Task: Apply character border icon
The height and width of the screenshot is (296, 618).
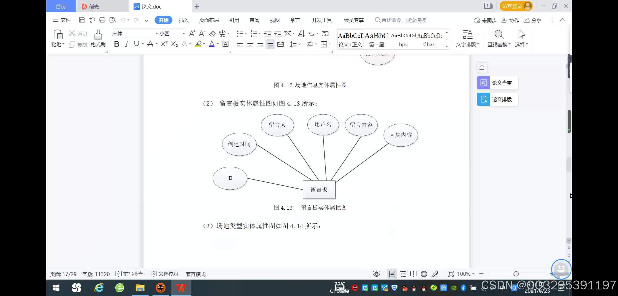Action: pyautogui.click(x=225, y=44)
